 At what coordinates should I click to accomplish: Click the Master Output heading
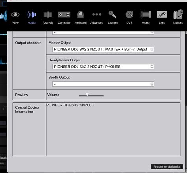60,43
